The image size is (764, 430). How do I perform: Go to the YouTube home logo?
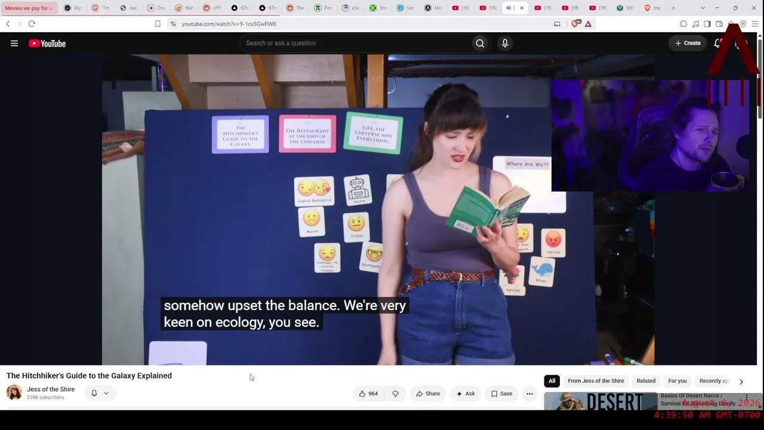pos(47,43)
